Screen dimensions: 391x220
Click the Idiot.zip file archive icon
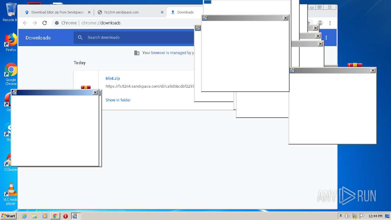pos(86,88)
